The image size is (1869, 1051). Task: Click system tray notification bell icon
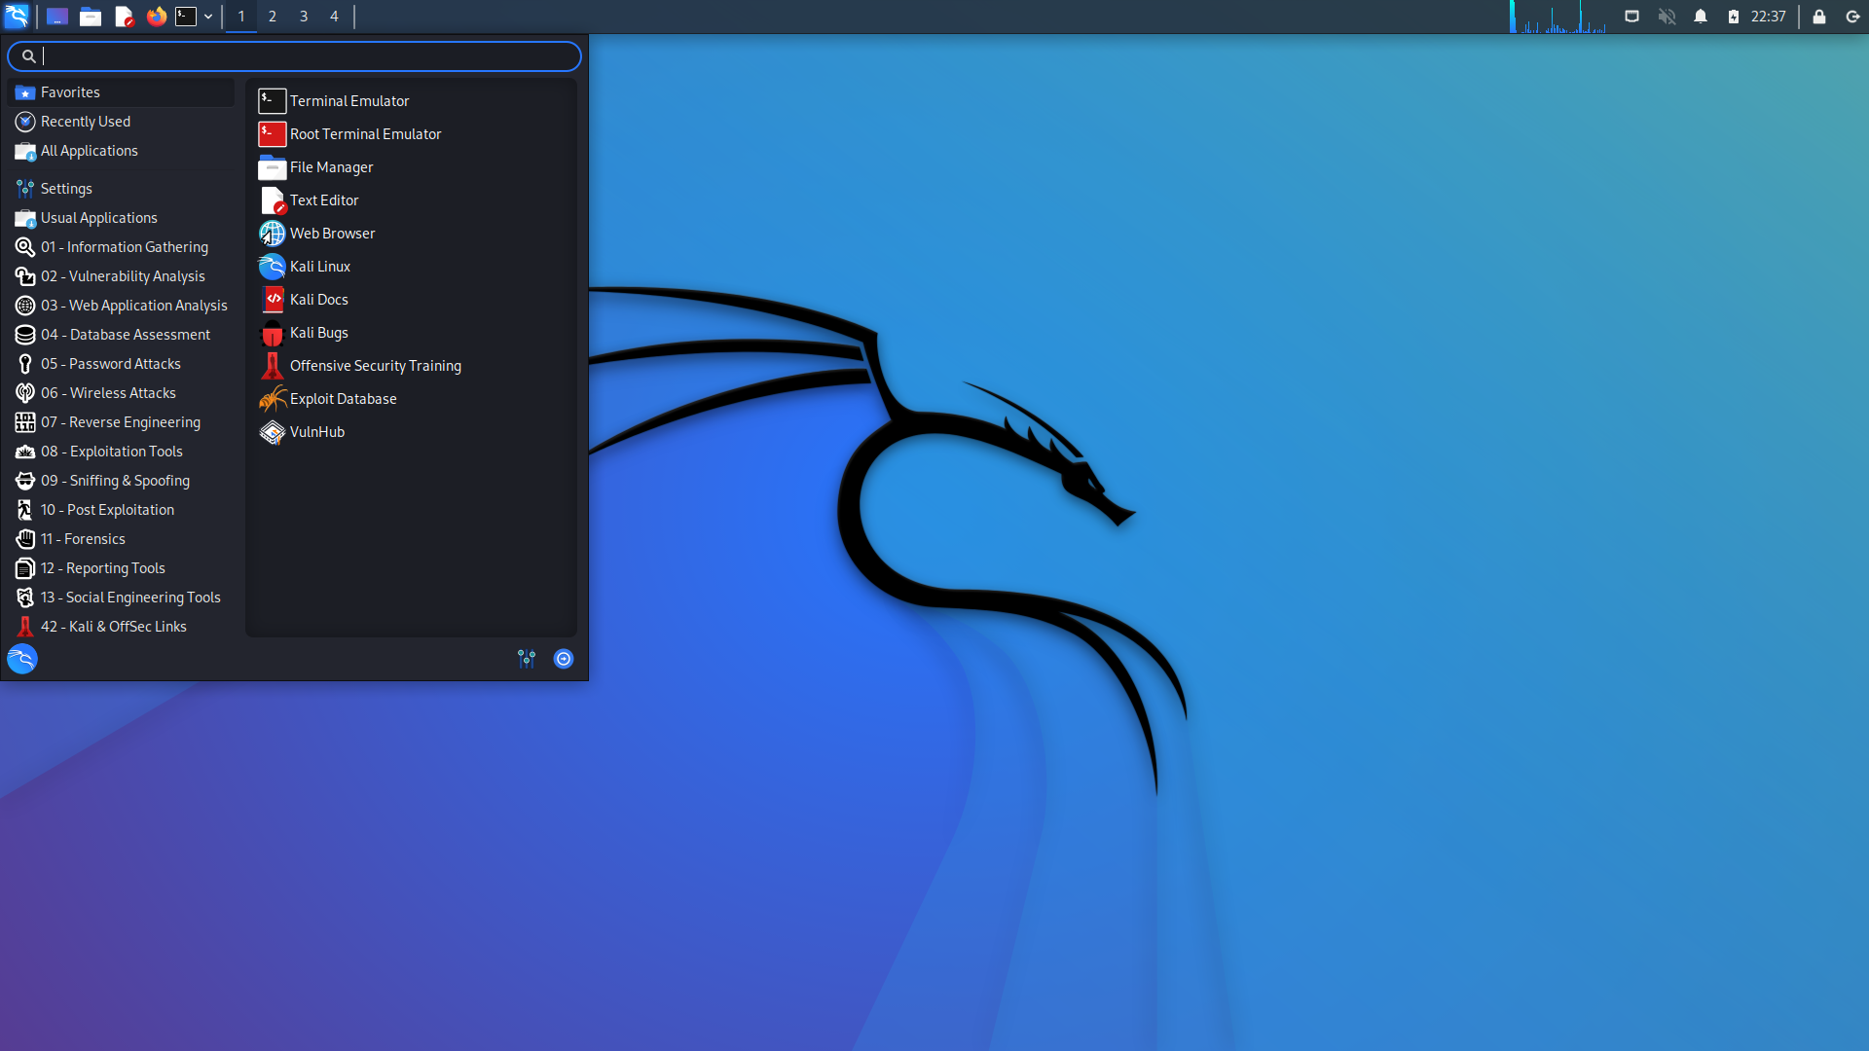pos(1699,16)
